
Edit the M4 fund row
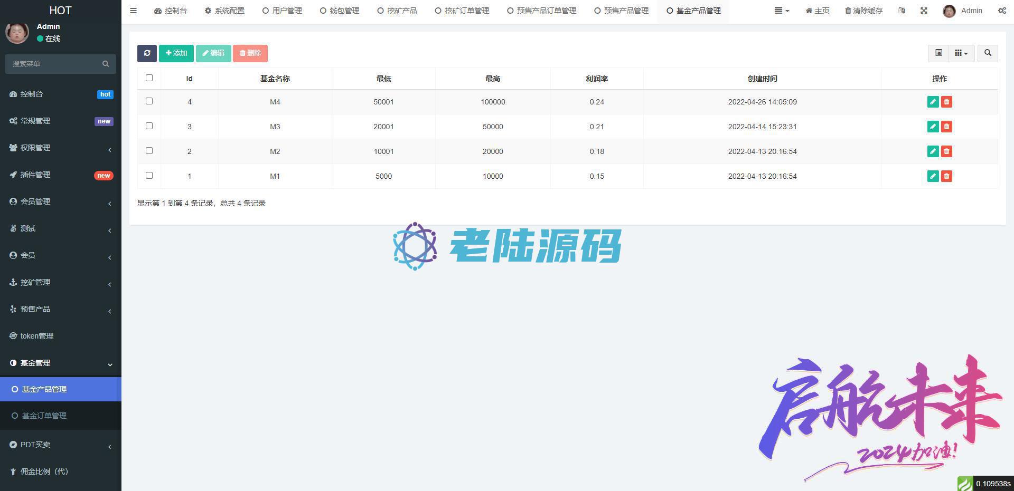(933, 102)
